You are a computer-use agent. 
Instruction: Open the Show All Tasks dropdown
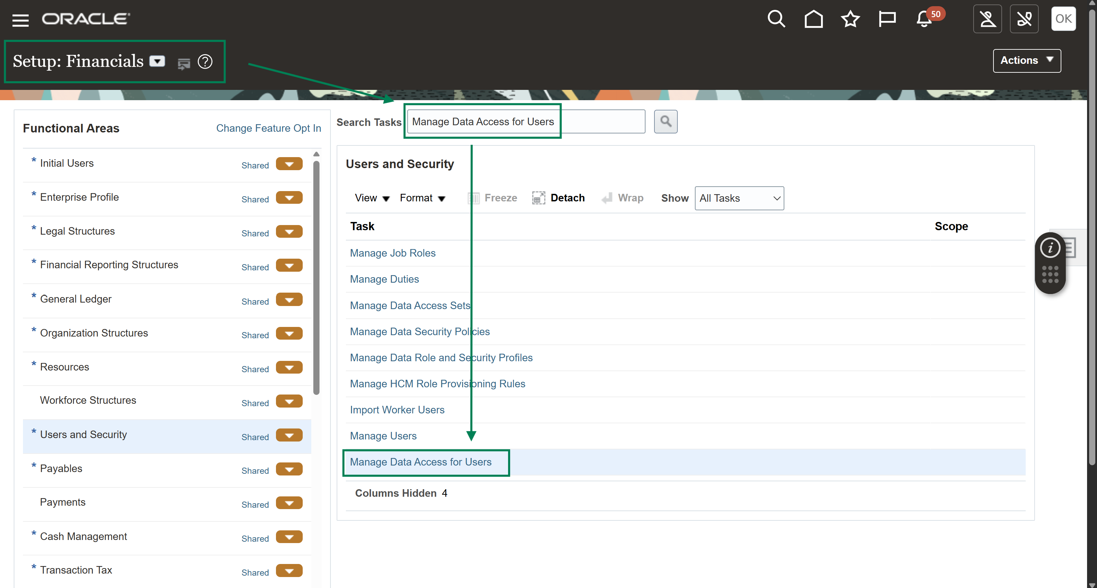pyautogui.click(x=739, y=198)
